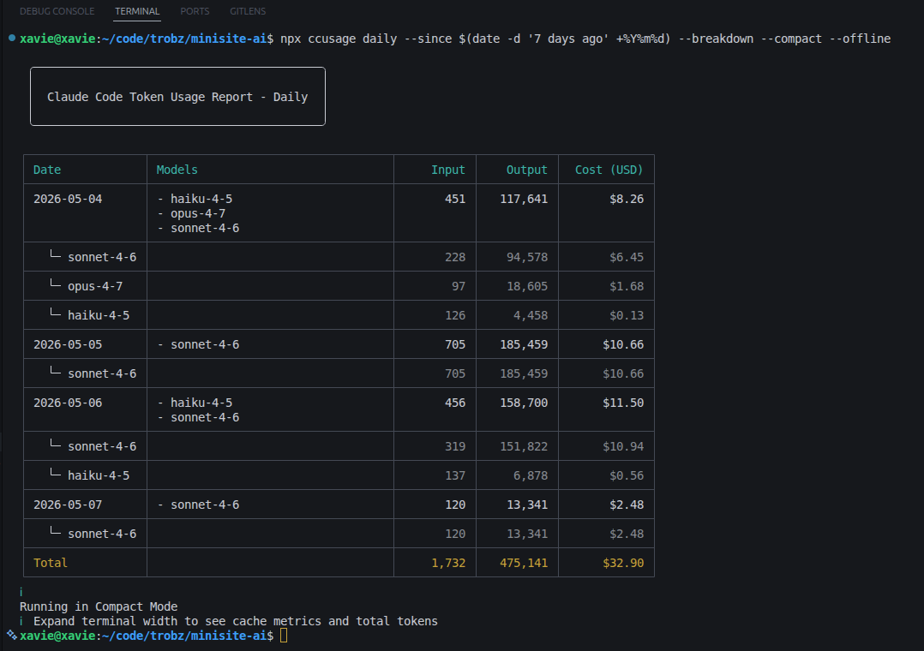Click the '--breakdown' flag in the command
Screen dimensions: 924x651
click(x=716, y=39)
